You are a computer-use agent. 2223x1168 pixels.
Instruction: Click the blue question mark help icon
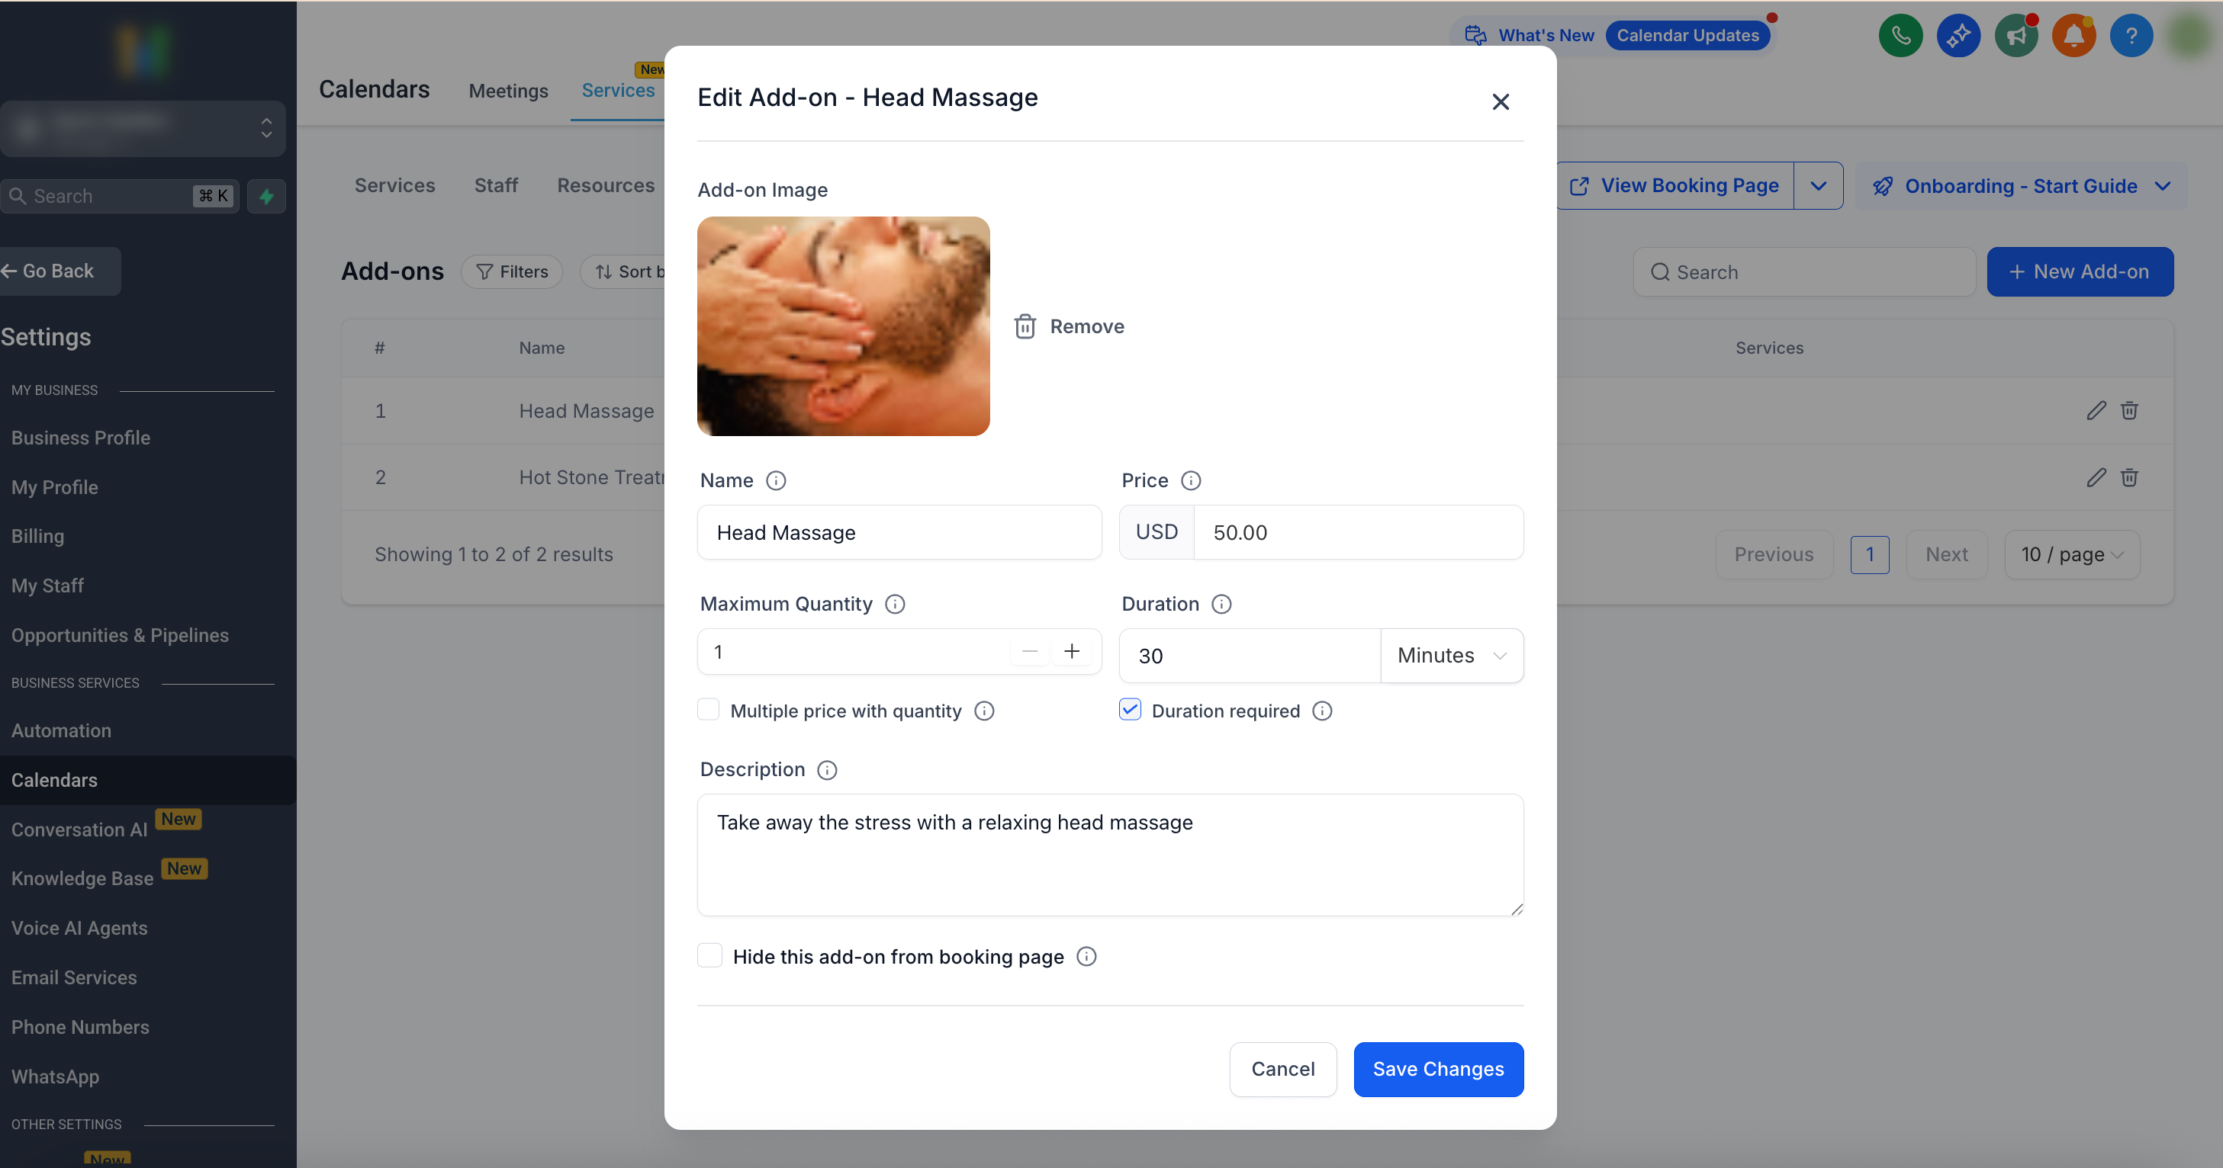click(x=2131, y=35)
